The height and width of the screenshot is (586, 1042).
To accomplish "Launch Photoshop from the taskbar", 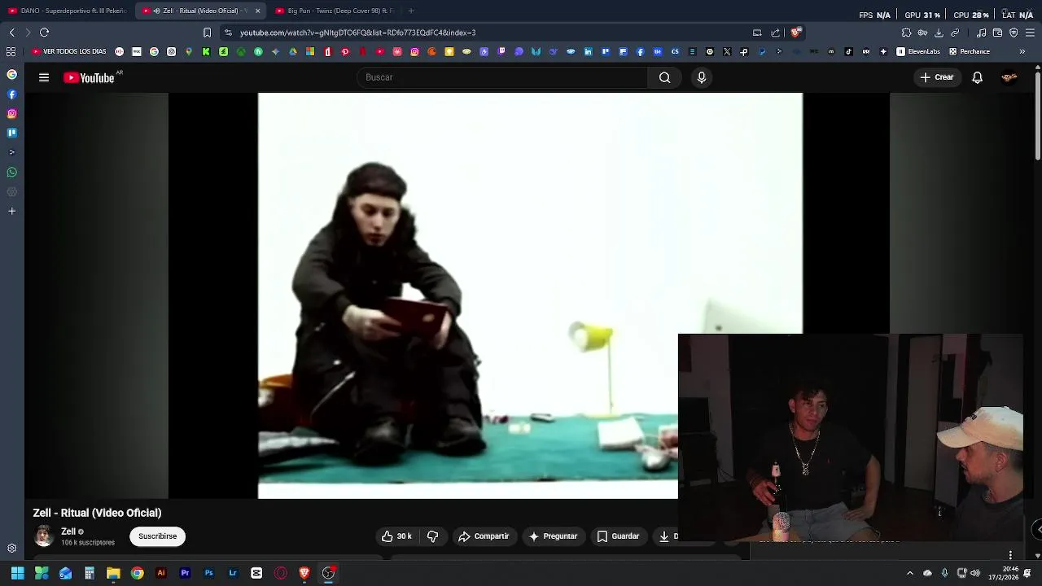I will pos(208,573).
